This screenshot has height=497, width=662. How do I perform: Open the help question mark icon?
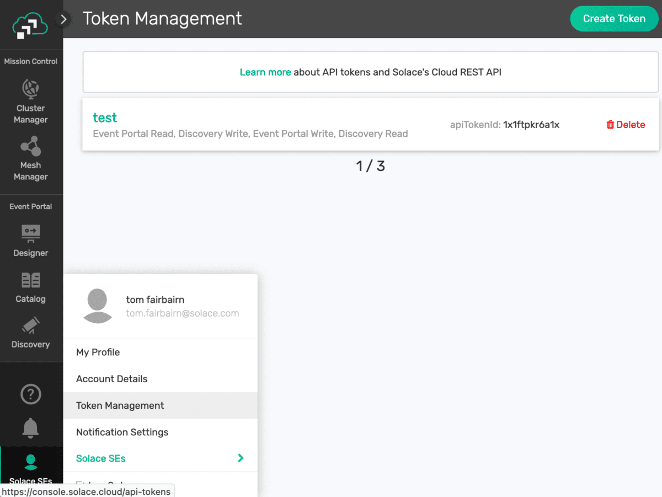pyautogui.click(x=31, y=394)
